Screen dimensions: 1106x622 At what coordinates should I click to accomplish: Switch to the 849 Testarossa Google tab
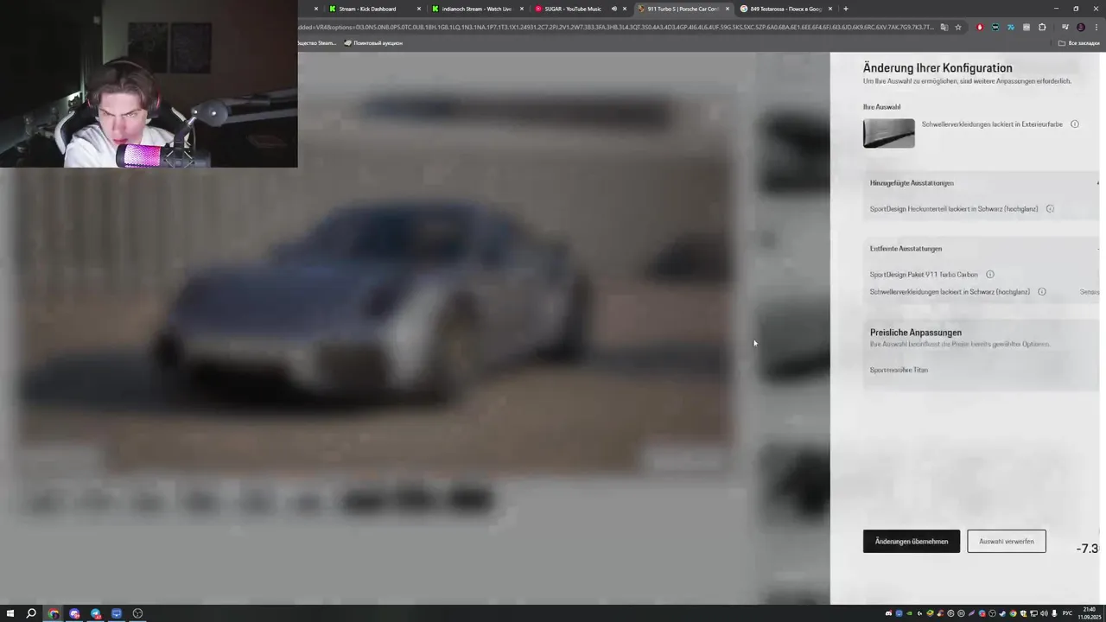(785, 9)
